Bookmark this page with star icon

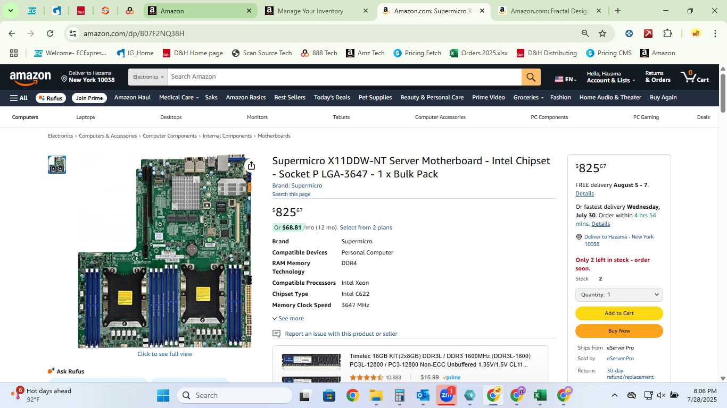pos(602,33)
